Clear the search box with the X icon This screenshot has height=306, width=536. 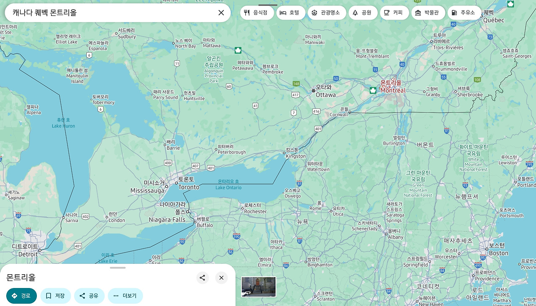coord(221,13)
